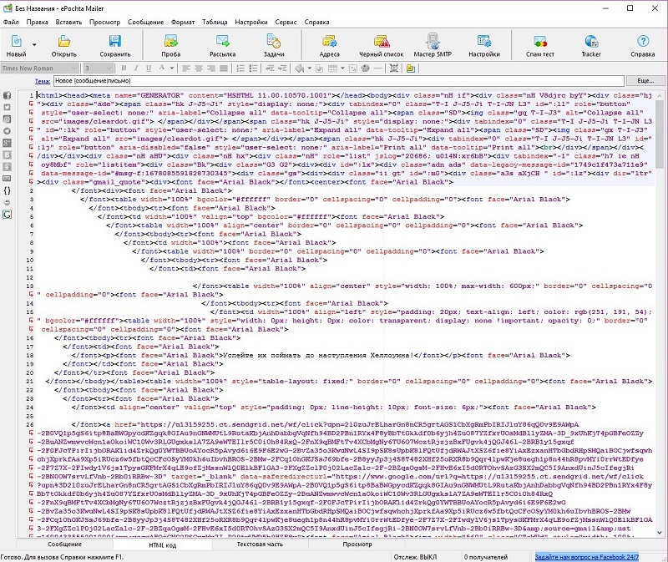Open the Справка toolbar help
Viewport: 668px width, 562px height.
tap(642, 46)
